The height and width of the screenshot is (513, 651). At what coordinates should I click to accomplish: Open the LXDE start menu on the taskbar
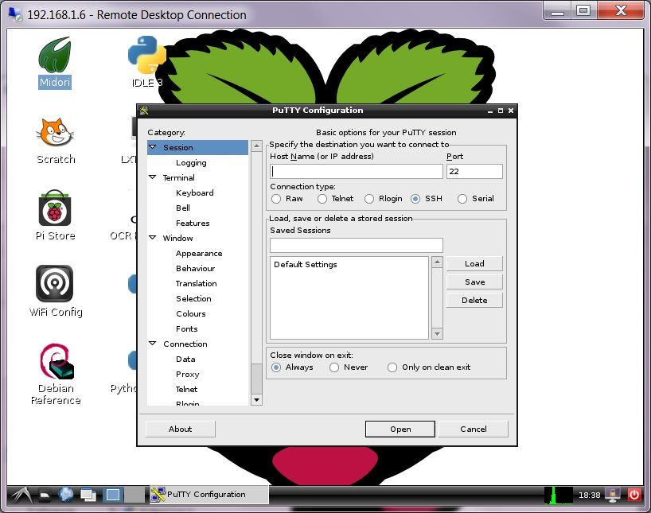21,495
